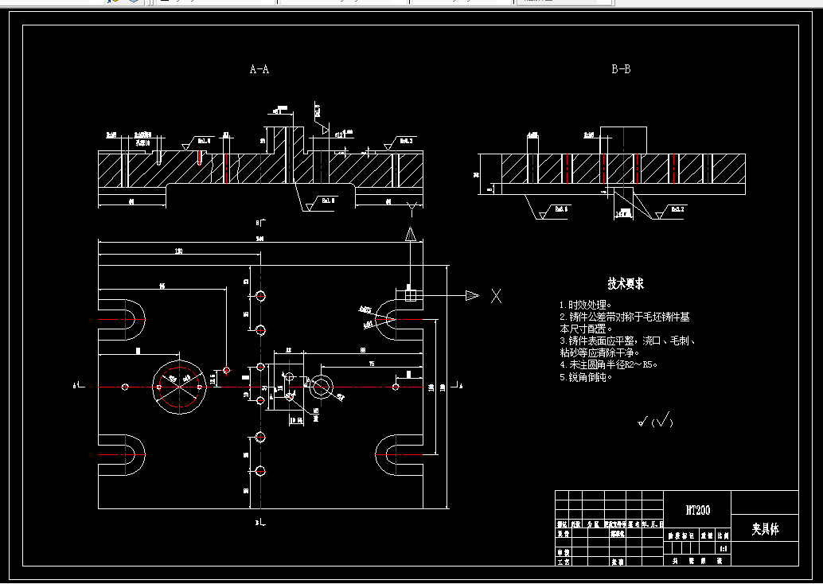Viewport: 823px width, 584px height.
Task: Click the general roughness symbol '√(√)' below the notes
Action: (x=655, y=420)
